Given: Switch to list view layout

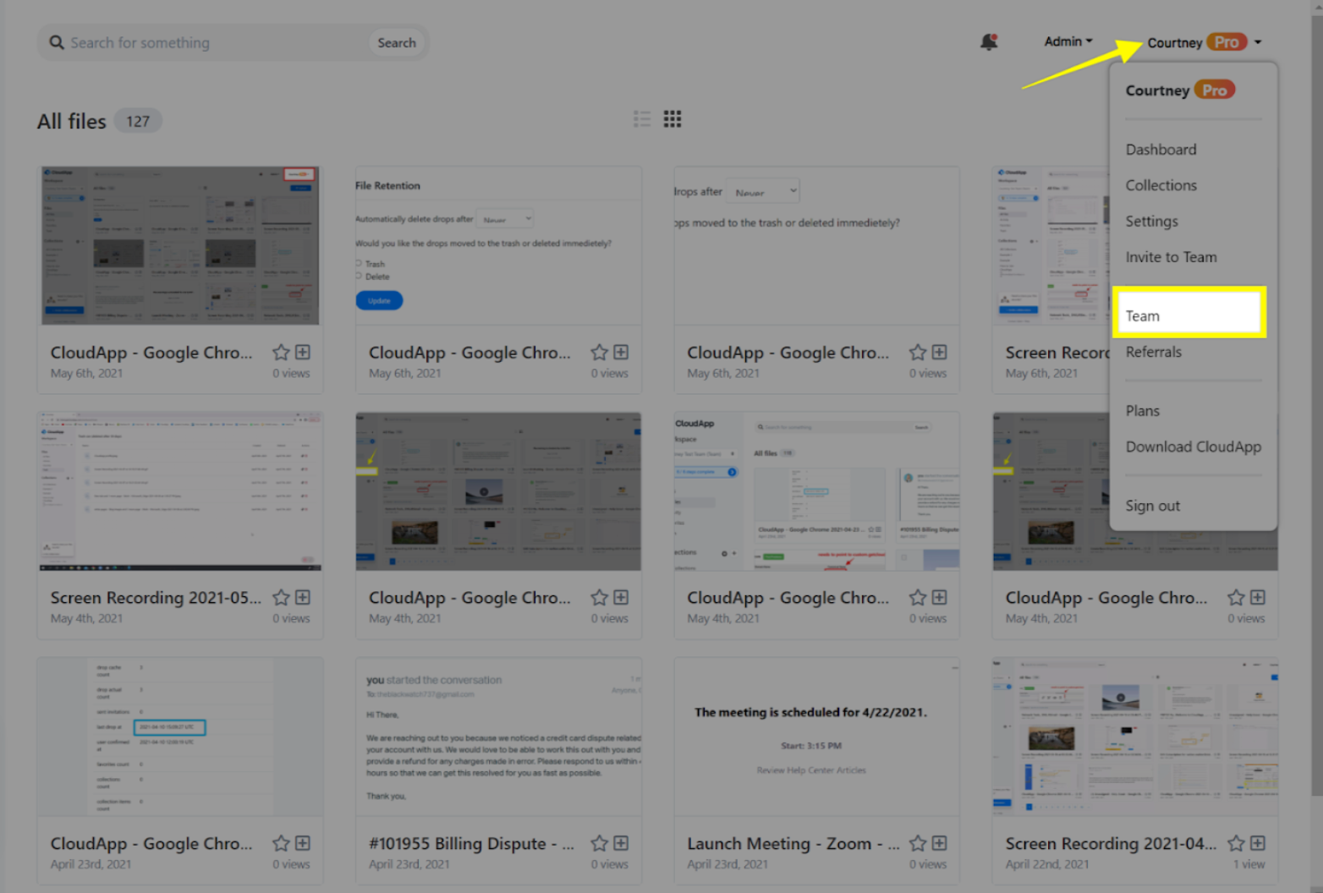Looking at the screenshot, I should click(642, 118).
